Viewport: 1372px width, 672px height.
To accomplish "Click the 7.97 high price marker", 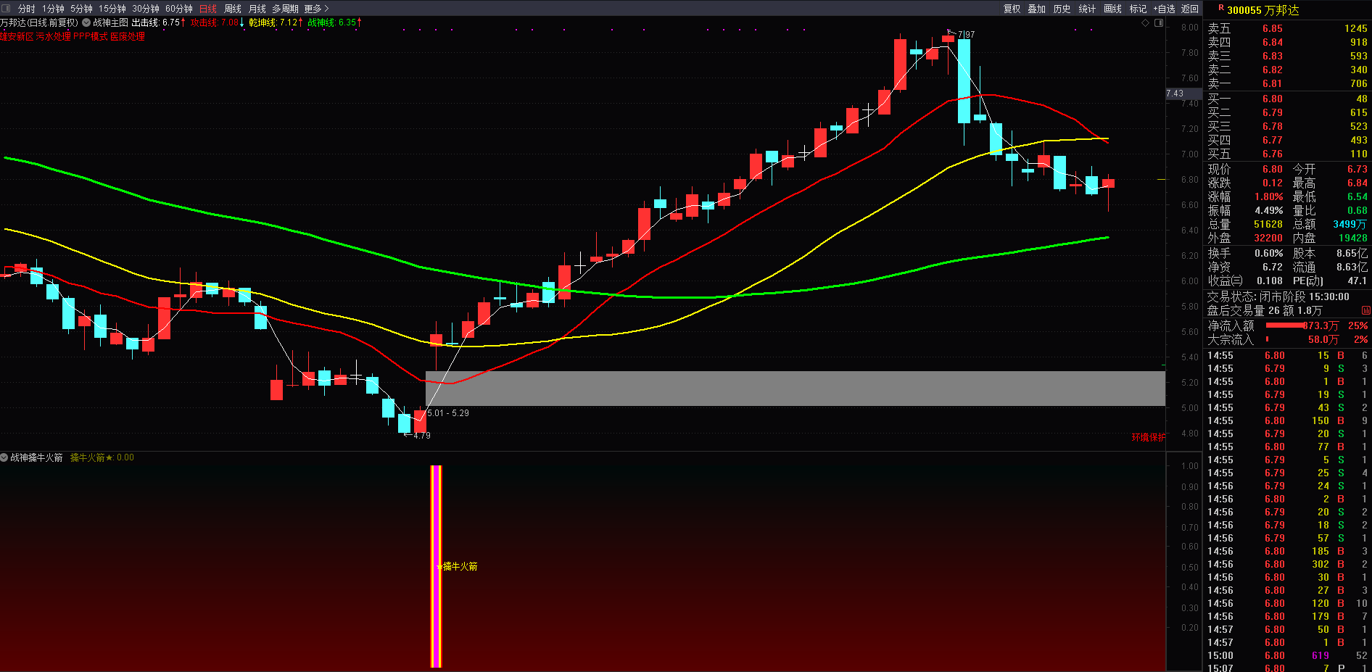I will (966, 34).
